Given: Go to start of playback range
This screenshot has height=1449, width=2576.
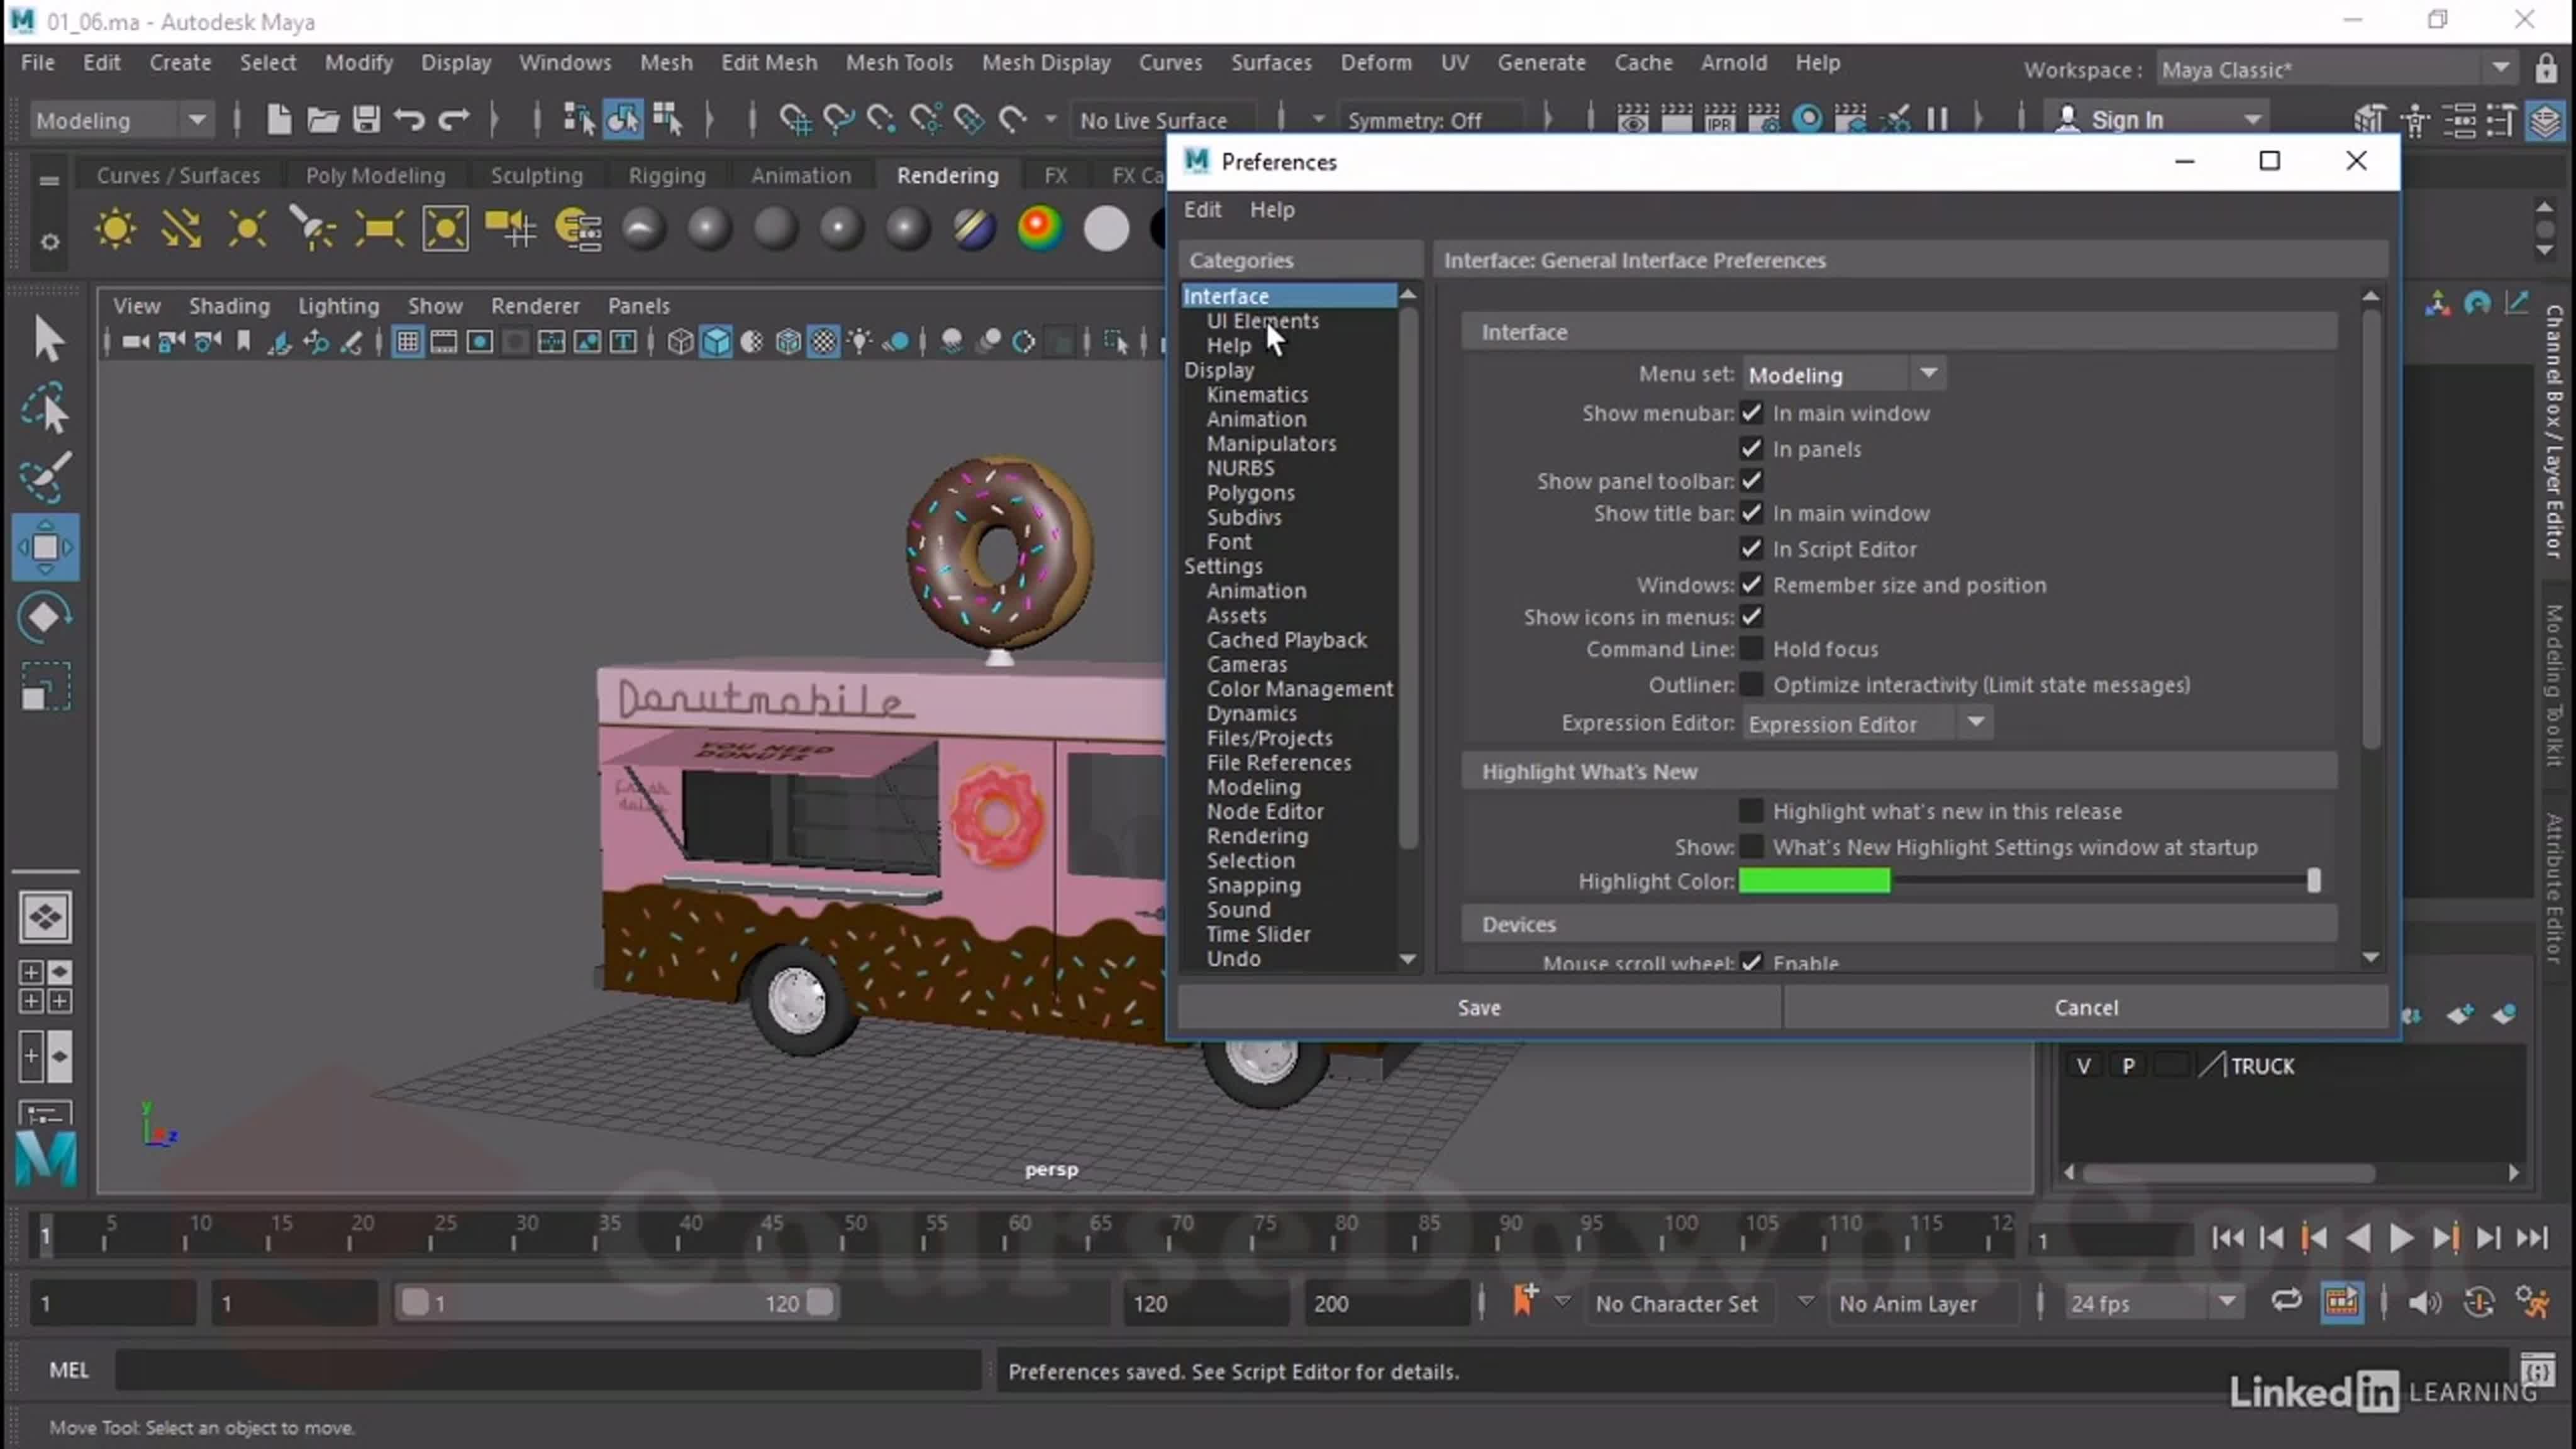Looking at the screenshot, I should tap(2227, 1238).
